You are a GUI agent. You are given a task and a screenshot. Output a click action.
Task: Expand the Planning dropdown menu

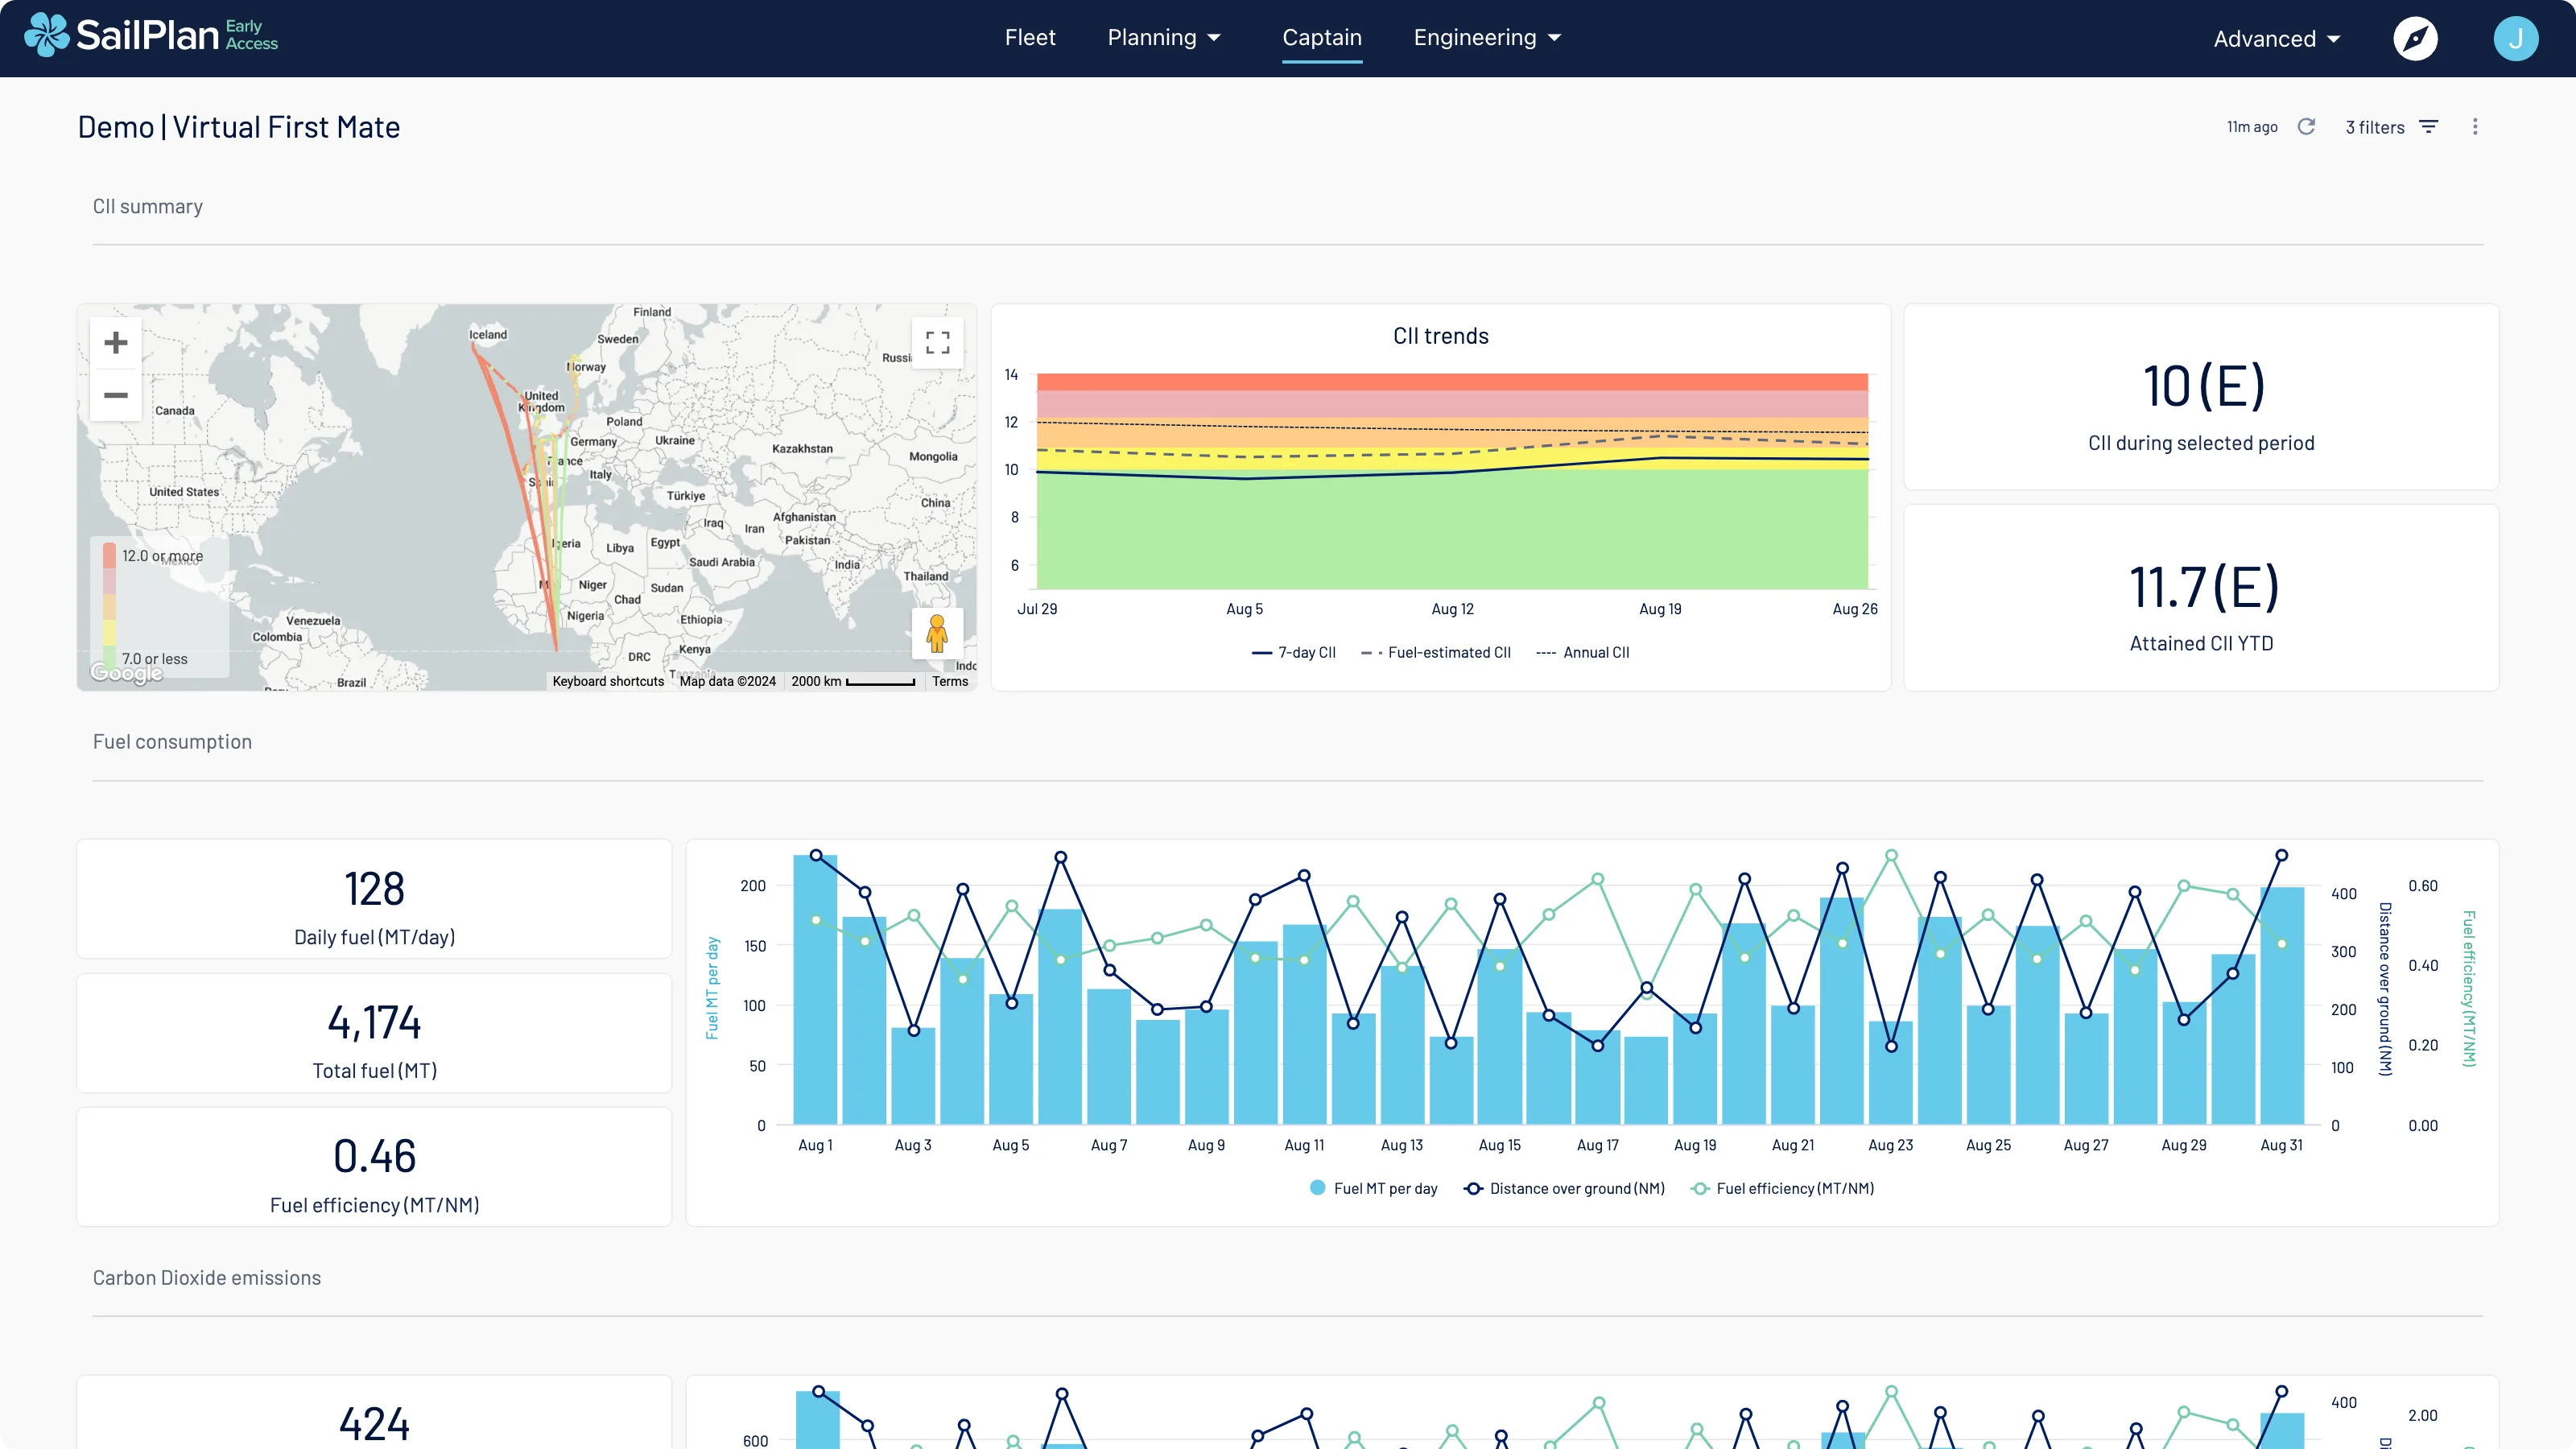point(1164,38)
